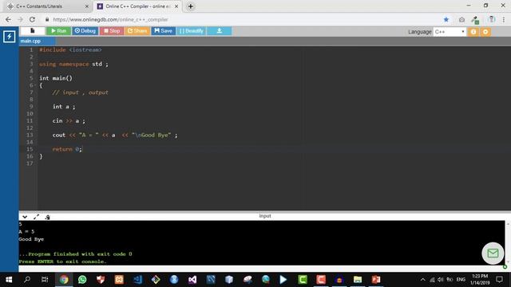Click inside the black console output area
Screen dimensions: 511x287
[x=262, y=242]
